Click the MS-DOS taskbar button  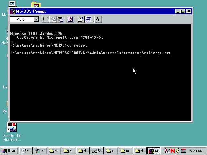click(x=154, y=151)
